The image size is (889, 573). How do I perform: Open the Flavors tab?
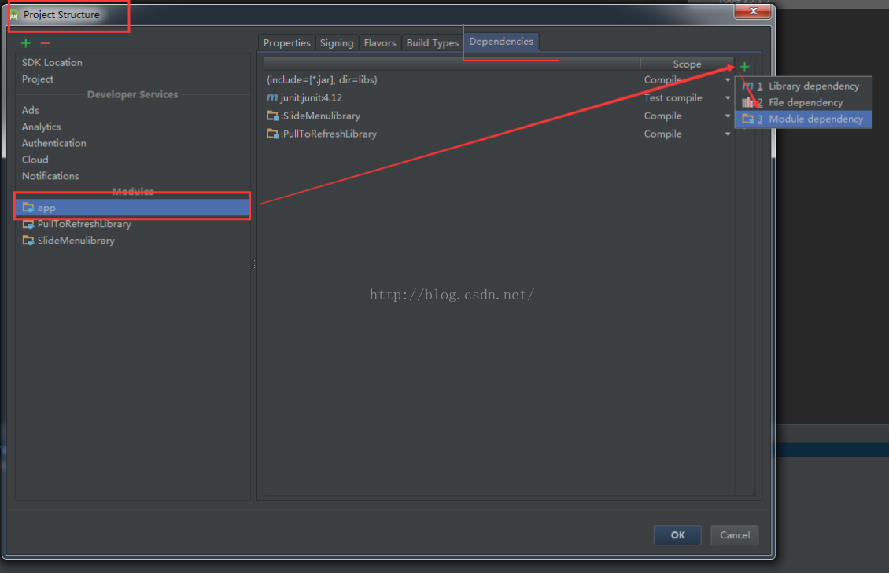(380, 42)
